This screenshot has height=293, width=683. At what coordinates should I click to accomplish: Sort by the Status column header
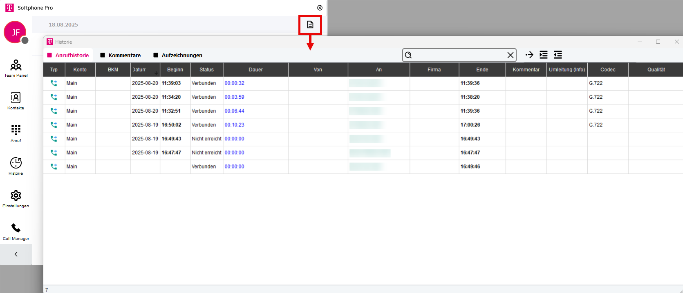pos(206,70)
